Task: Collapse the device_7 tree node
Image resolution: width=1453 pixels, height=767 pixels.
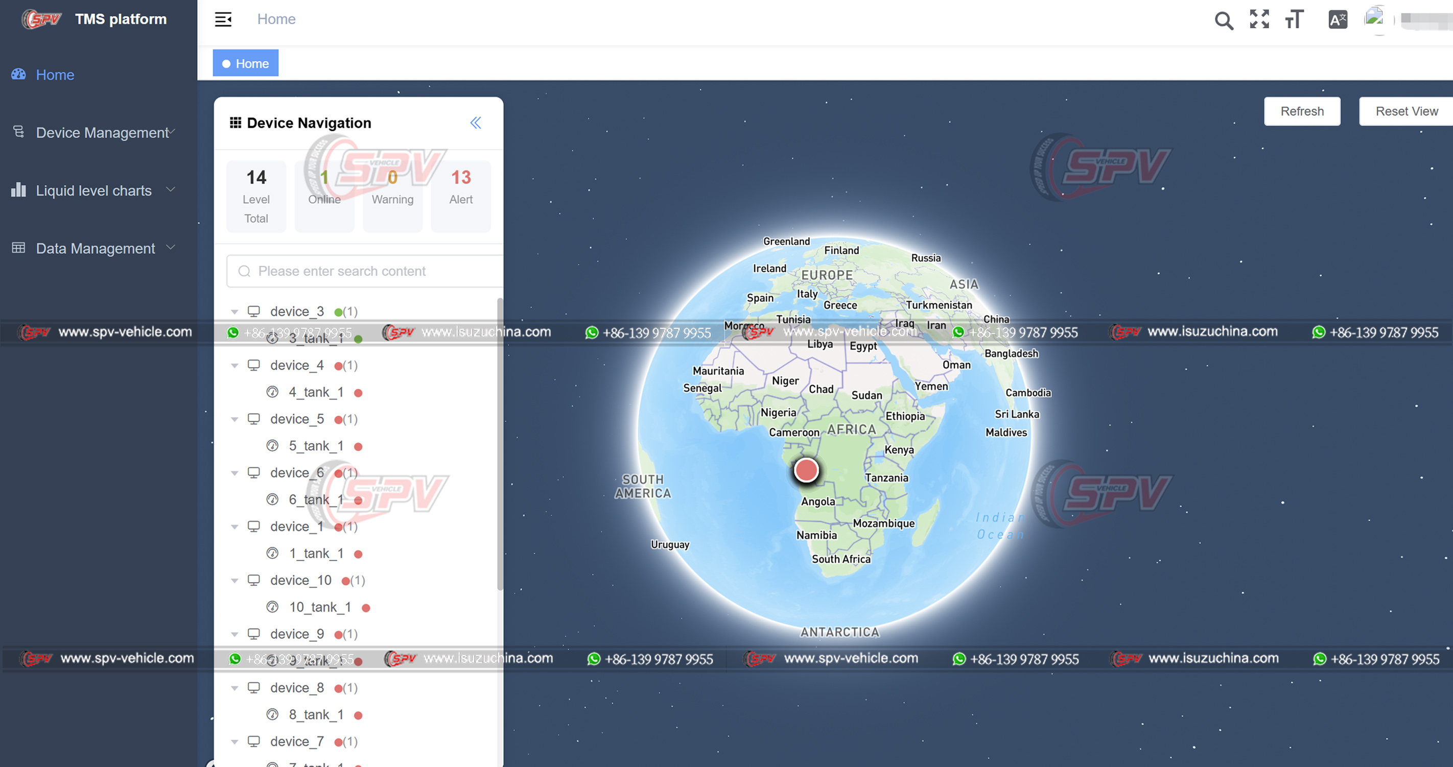Action: click(235, 742)
